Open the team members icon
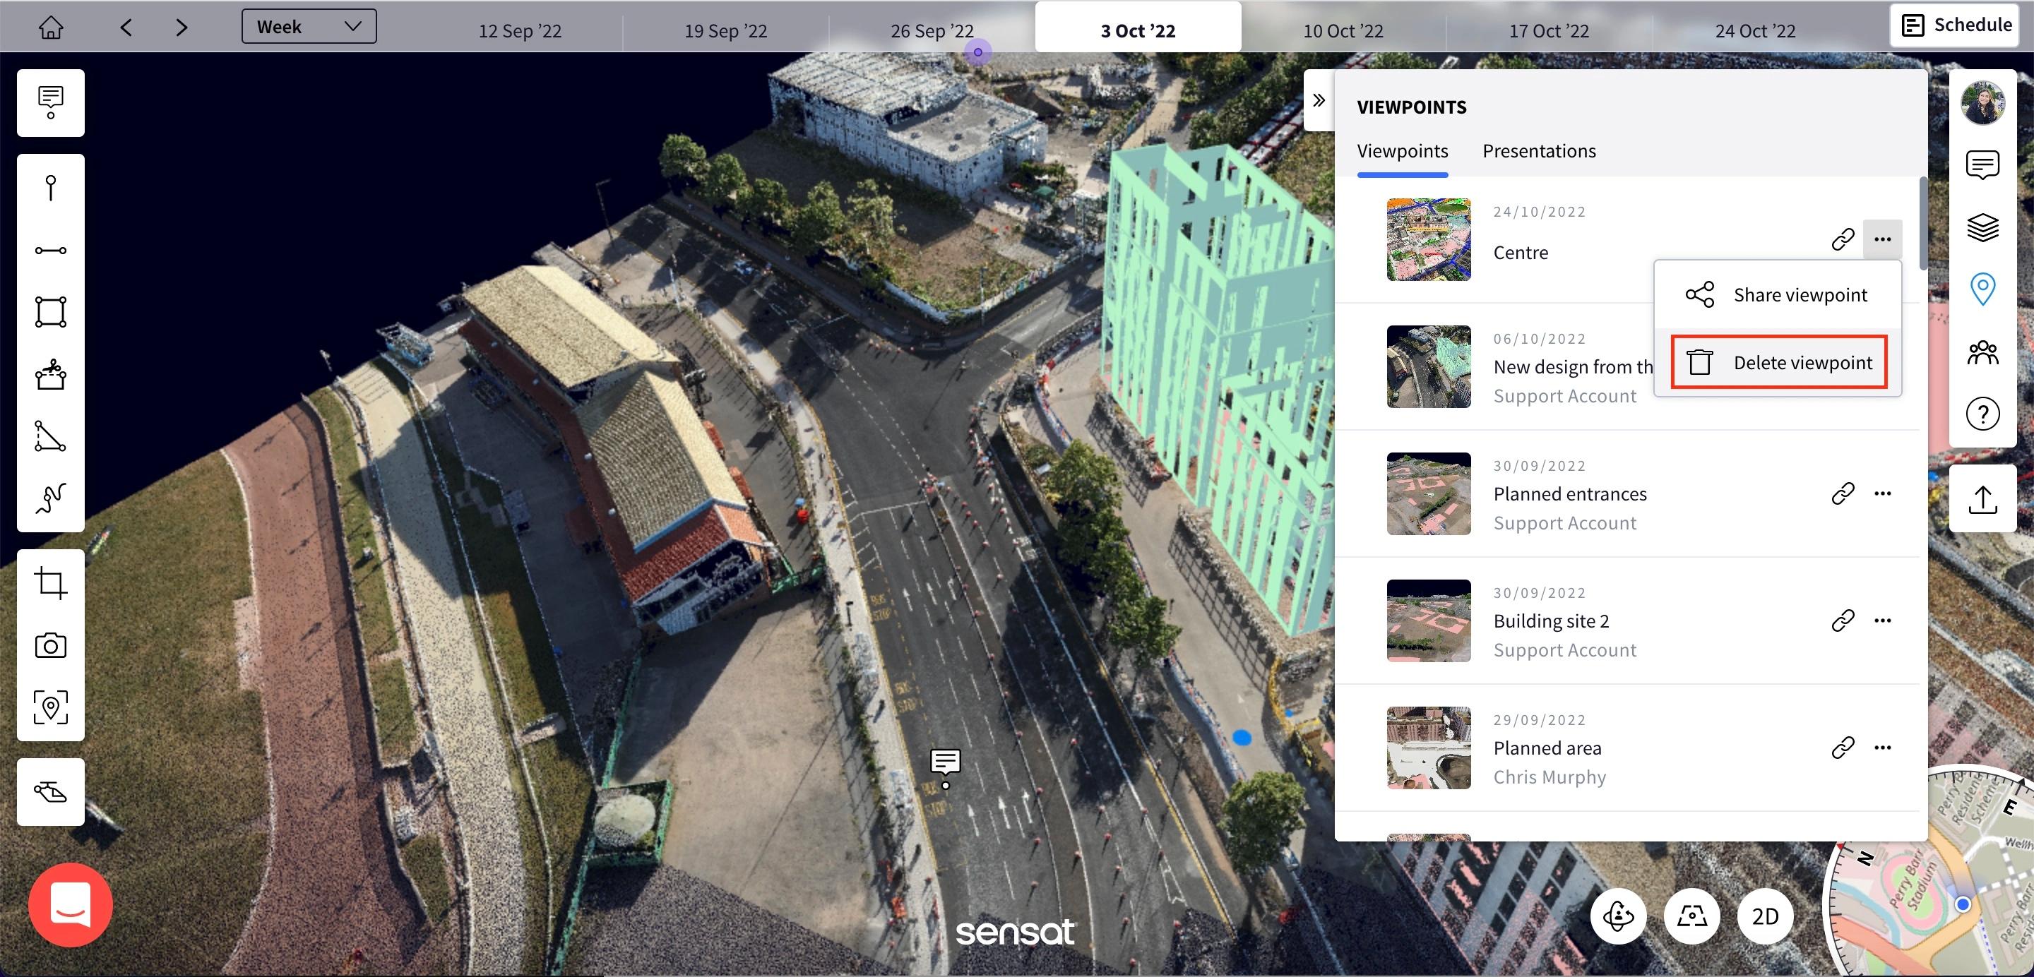The width and height of the screenshot is (2034, 977). coord(1982,352)
